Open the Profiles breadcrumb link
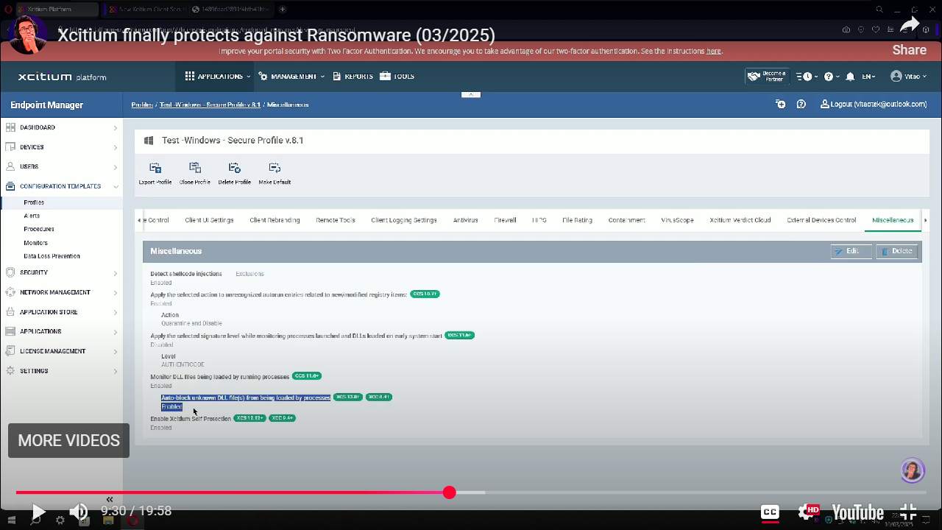942x530 pixels. click(x=142, y=105)
